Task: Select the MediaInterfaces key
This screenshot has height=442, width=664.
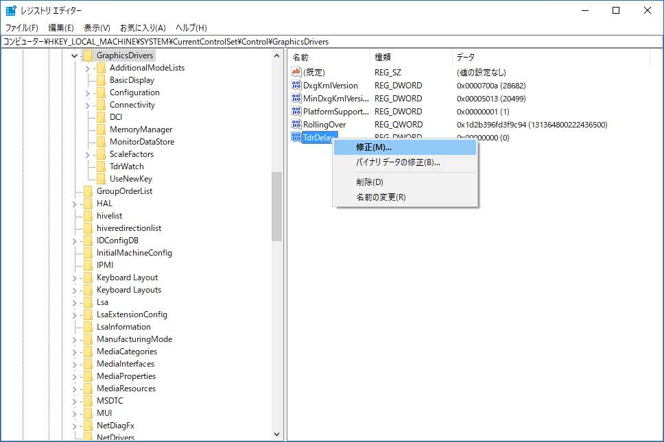Action: point(126,364)
